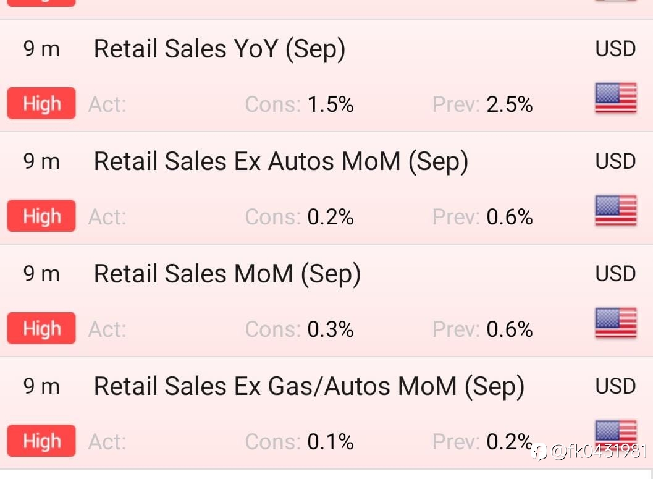Image resolution: width=653 pixels, height=479 pixels.
Task: Tap US flag in Ex Gas/Autos MoM row
Action: tap(616, 433)
